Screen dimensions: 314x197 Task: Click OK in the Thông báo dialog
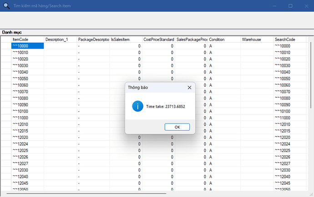click(177, 127)
